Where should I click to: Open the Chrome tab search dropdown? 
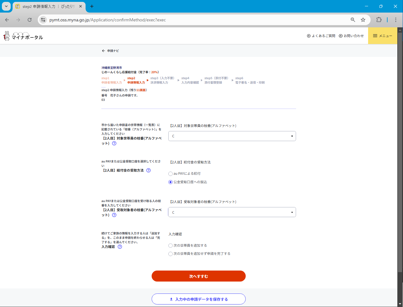click(6, 6)
